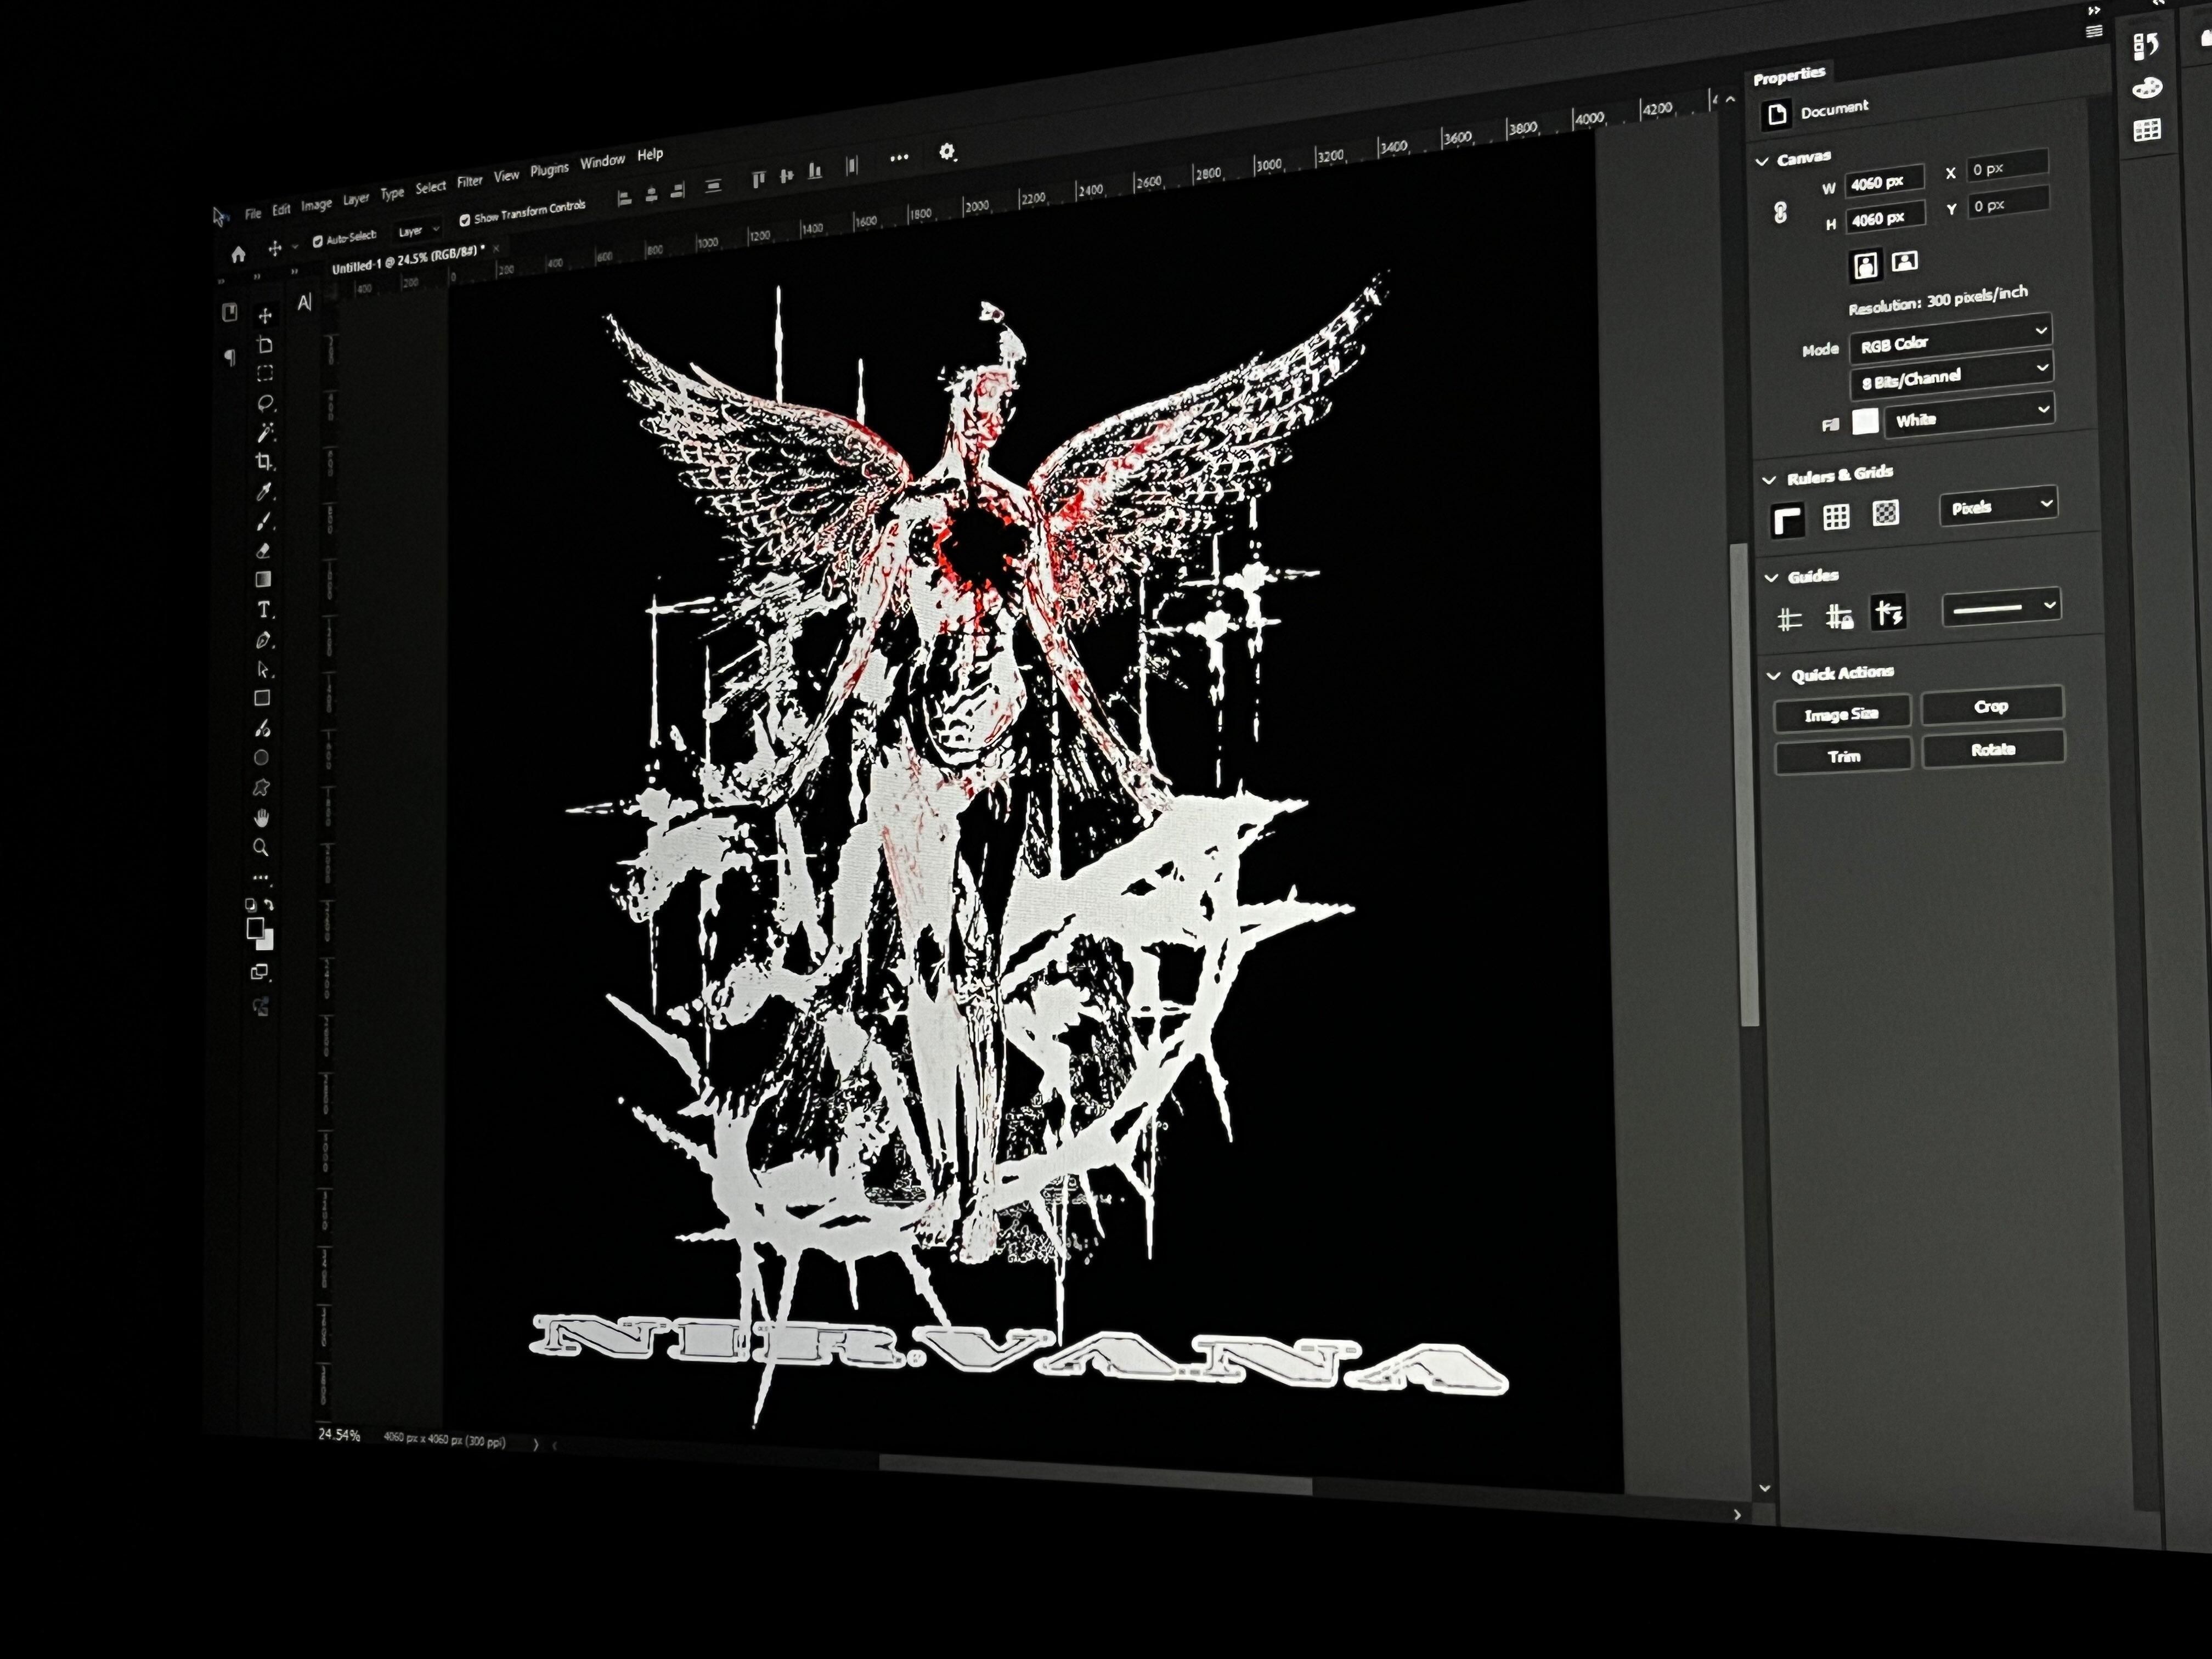Select the Pen tool
This screenshot has height=1659, width=2212.
coord(263,639)
